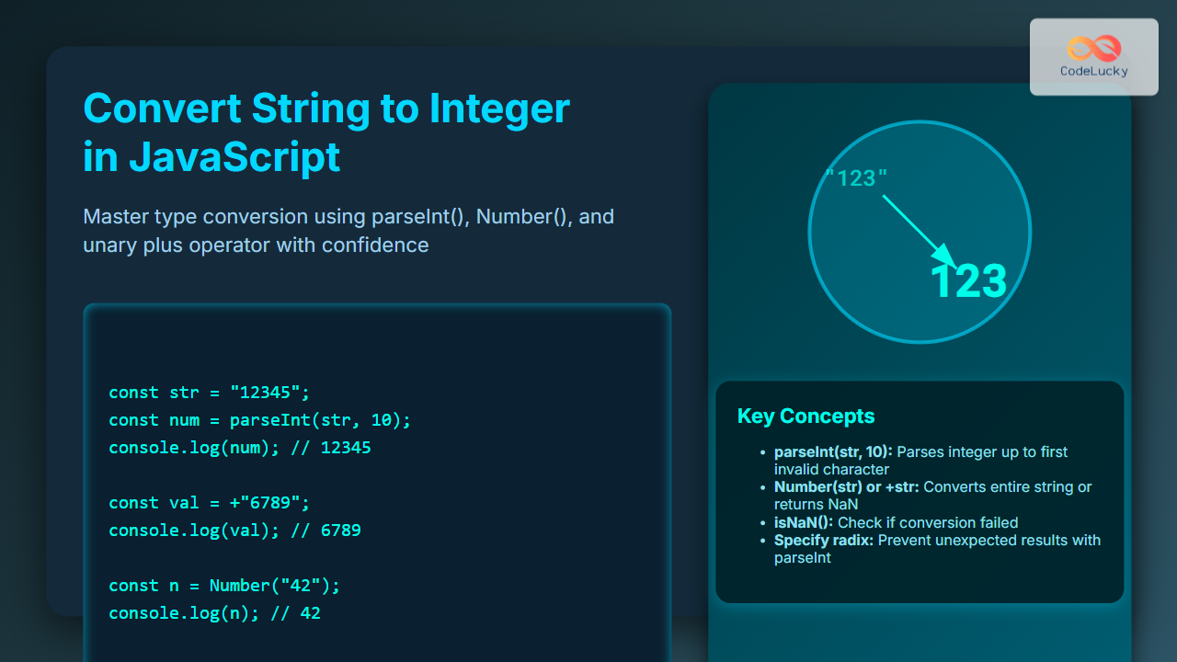The image size is (1177, 662).
Task: Click the console.log(val) code line
Action: pyautogui.click(x=234, y=531)
